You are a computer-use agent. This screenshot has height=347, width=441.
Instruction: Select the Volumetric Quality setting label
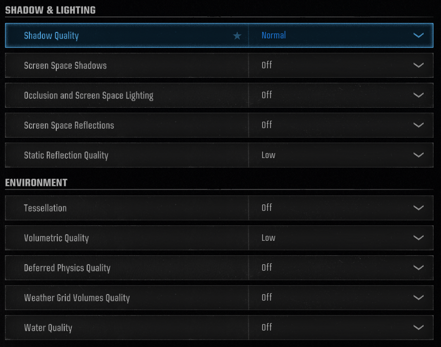[56, 238]
